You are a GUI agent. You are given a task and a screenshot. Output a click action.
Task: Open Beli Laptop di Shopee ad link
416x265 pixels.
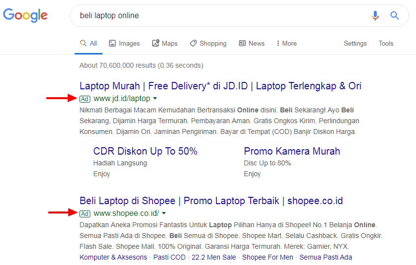click(211, 201)
